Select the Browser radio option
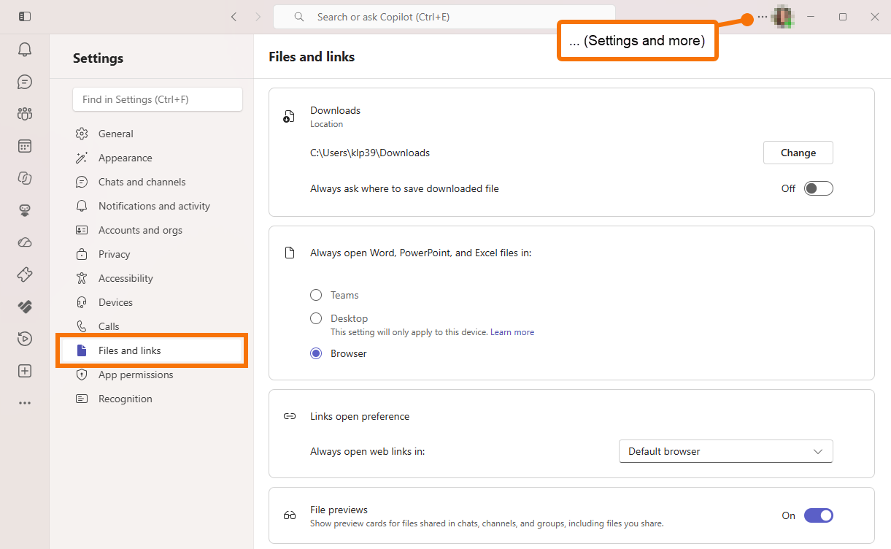This screenshot has height=549, width=891. (316, 353)
